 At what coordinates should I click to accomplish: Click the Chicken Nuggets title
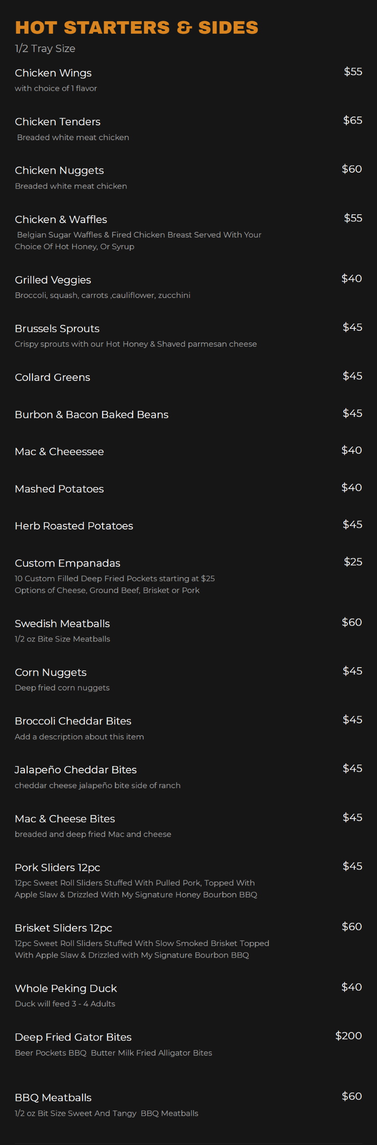pyautogui.click(x=59, y=170)
